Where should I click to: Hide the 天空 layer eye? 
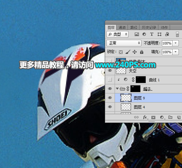110,71
